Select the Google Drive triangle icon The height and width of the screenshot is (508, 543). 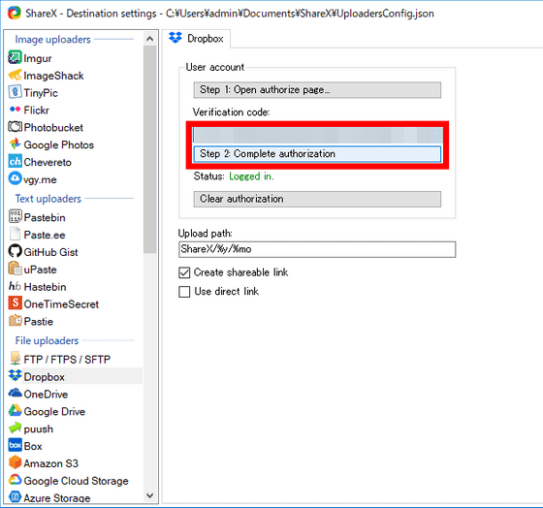(x=15, y=411)
